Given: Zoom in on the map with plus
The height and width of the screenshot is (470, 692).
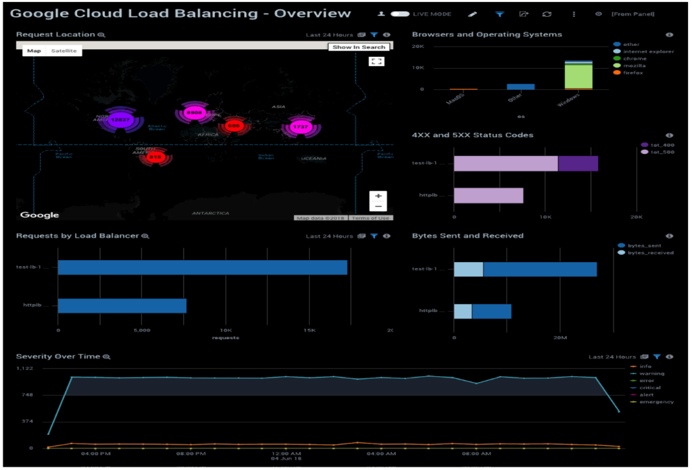Looking at the screenshot, I should coord(378,197).
